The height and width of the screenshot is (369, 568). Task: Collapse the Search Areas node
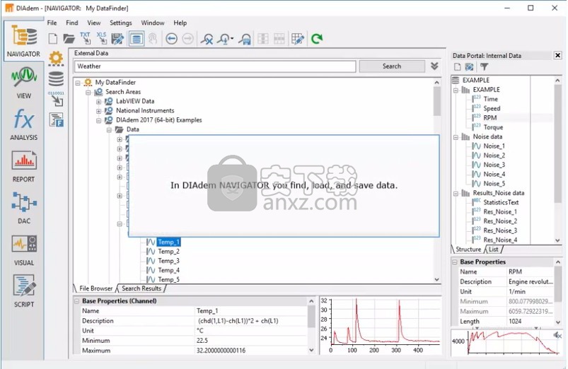coord(88,93)
